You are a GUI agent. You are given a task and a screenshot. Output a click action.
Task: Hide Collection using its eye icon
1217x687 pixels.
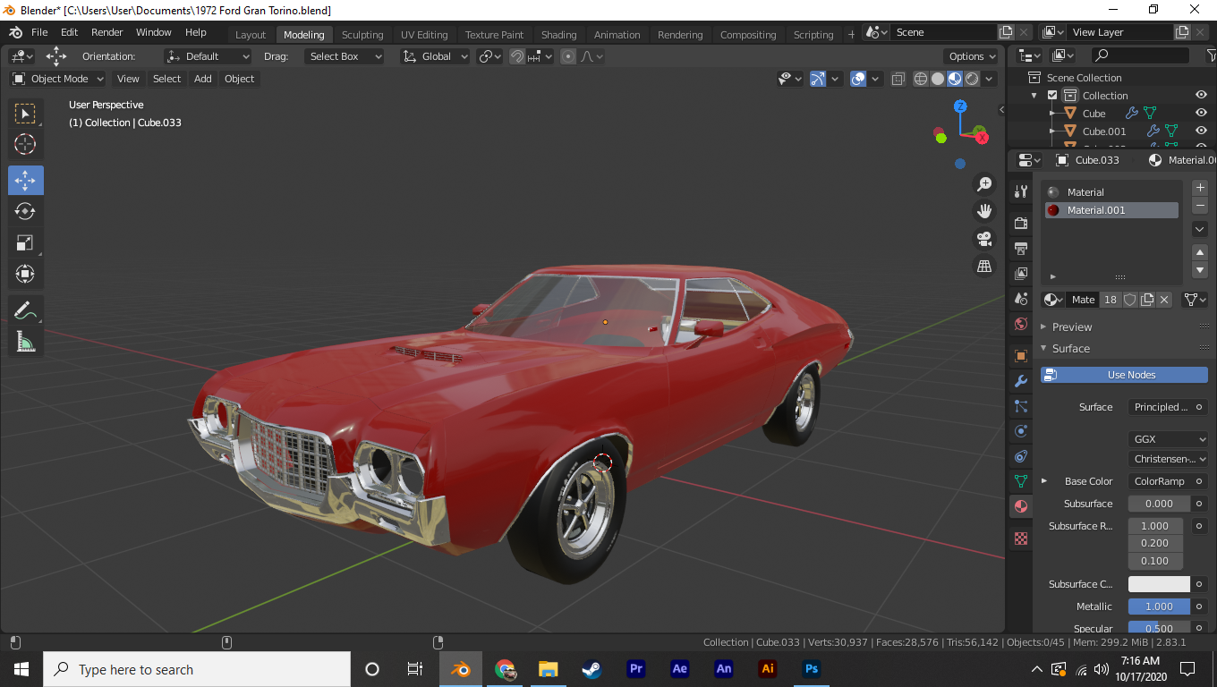[x=1202, y=96]
